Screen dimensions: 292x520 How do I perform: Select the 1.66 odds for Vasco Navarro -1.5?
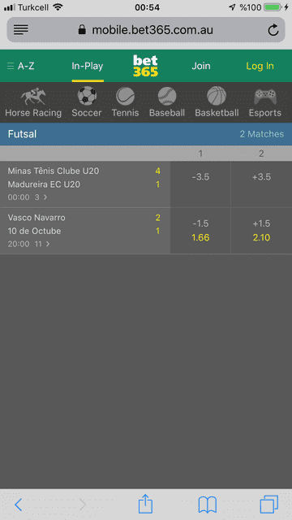click(200, 231)
